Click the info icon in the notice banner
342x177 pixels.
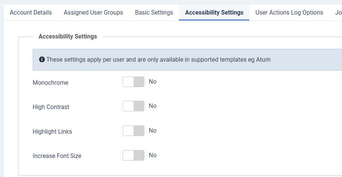[x=42, y=59]
